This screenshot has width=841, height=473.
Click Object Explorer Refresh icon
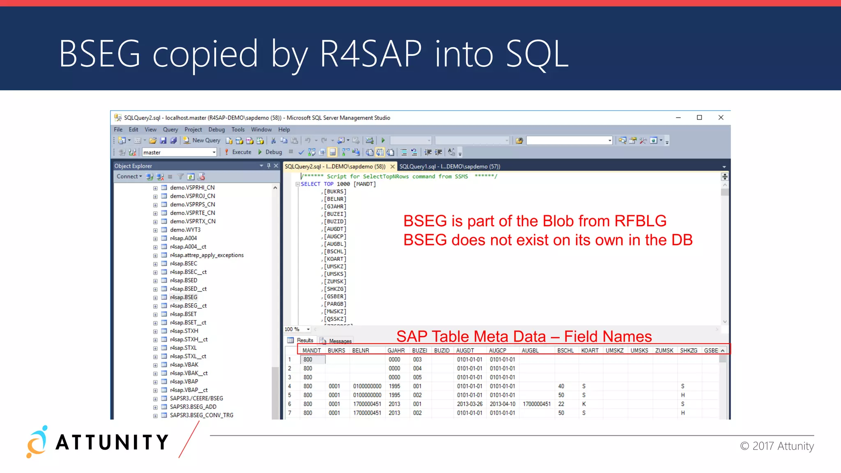click(x=191, y=177)
